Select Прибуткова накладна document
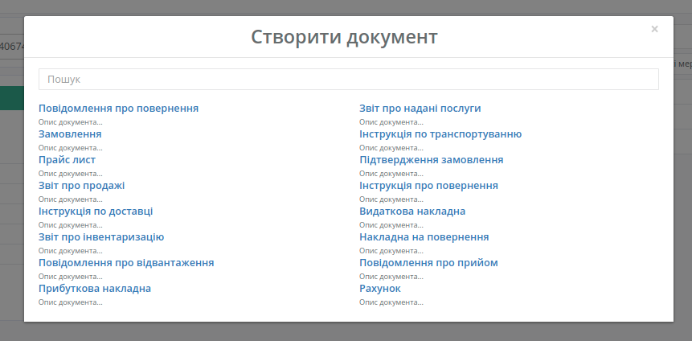 click(x=95, y=289)
